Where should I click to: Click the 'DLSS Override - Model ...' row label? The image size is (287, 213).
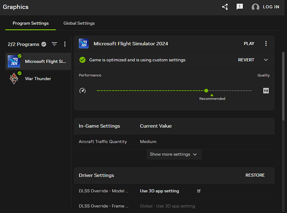(104, 191)
